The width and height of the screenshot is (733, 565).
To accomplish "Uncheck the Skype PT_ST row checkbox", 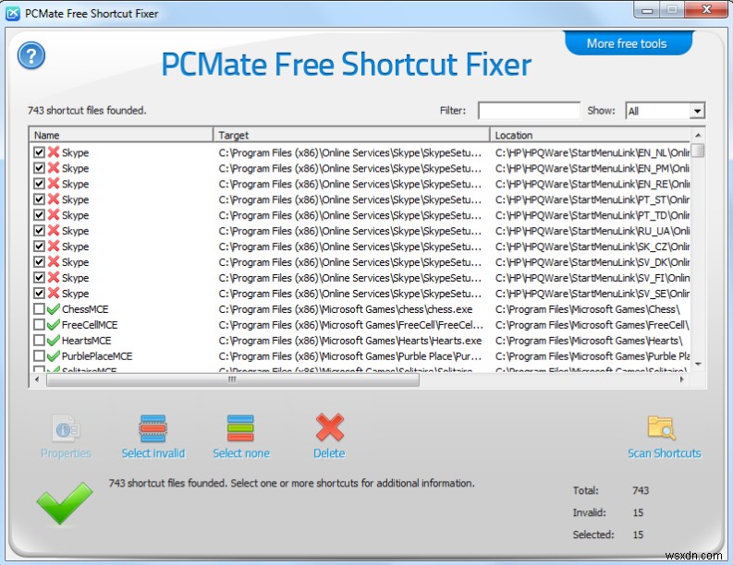I will pyautogui.click(x=39, y=198).
